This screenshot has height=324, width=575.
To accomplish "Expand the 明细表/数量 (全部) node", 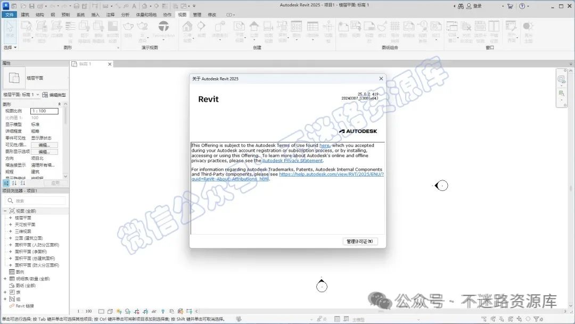I will [5, 279].
